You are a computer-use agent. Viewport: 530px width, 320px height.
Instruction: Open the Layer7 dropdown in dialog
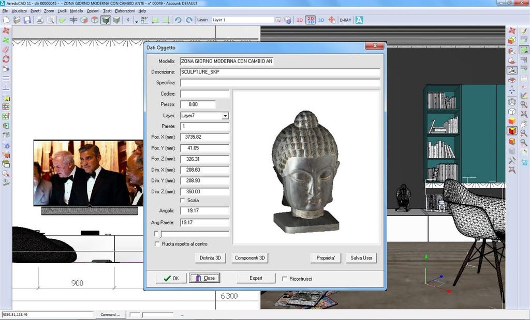(x=225, y=116)
